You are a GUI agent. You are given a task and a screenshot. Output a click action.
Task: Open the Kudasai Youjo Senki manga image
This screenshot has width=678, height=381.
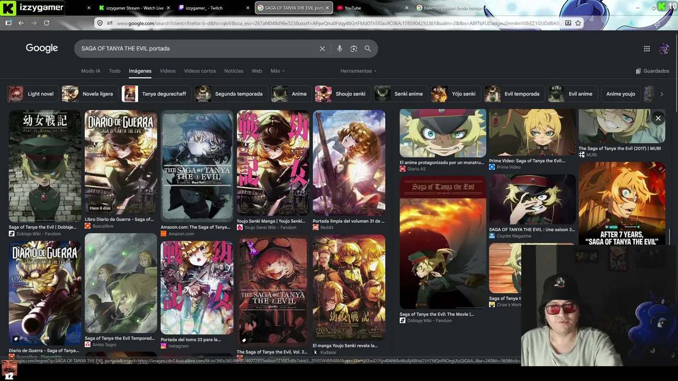coord(349,287)
